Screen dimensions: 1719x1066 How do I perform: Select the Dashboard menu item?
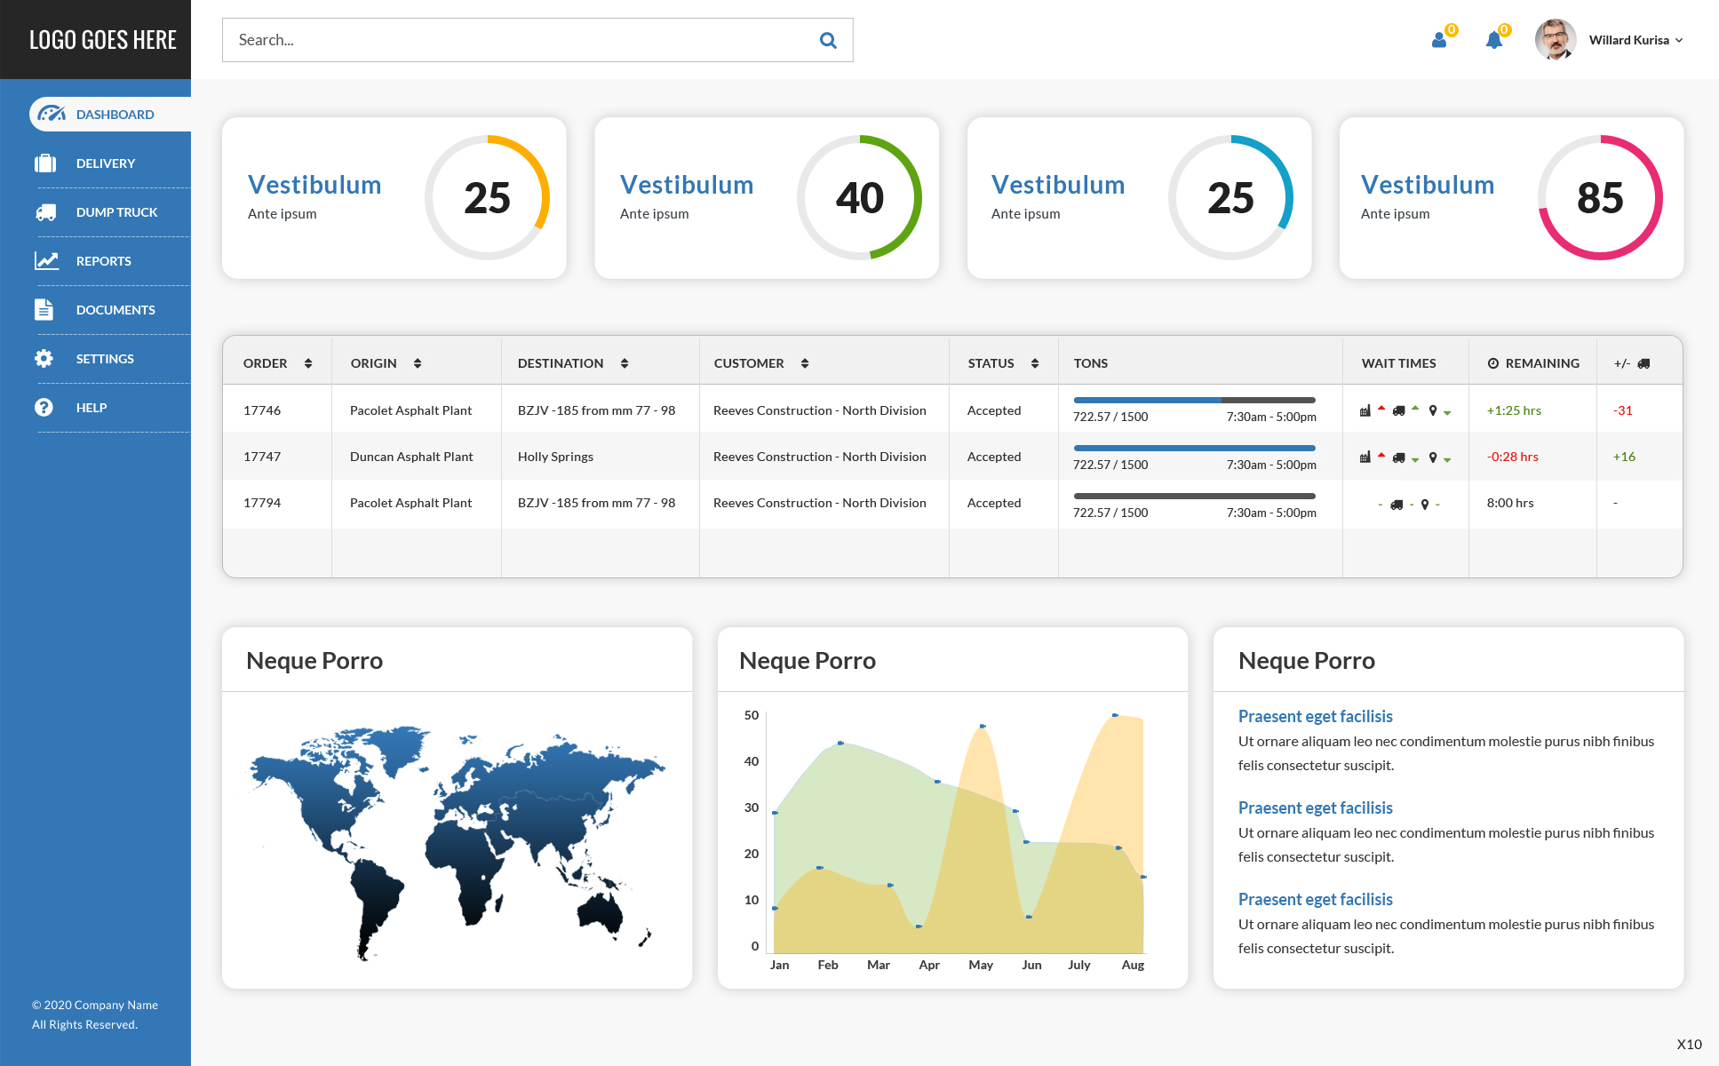point(115,115)
